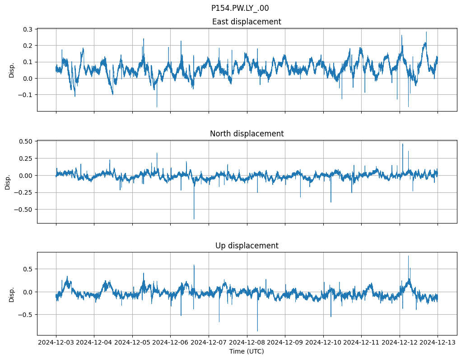Image resolution: width=461 pixels, height=359 pixels.
Task: Click the 2024-12-13 date tick label
Action: [438, 343]
